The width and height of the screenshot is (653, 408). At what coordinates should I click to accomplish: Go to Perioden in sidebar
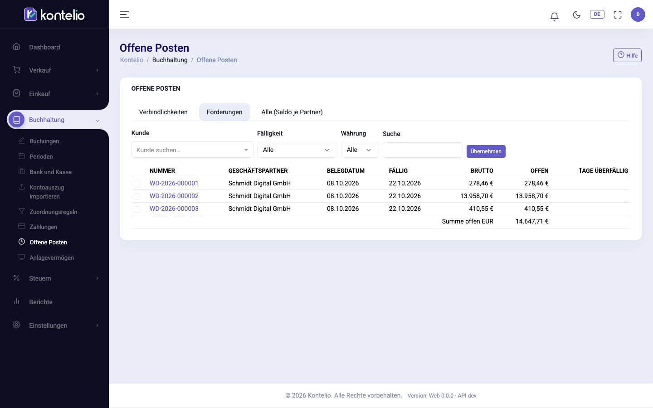(41, 156)
